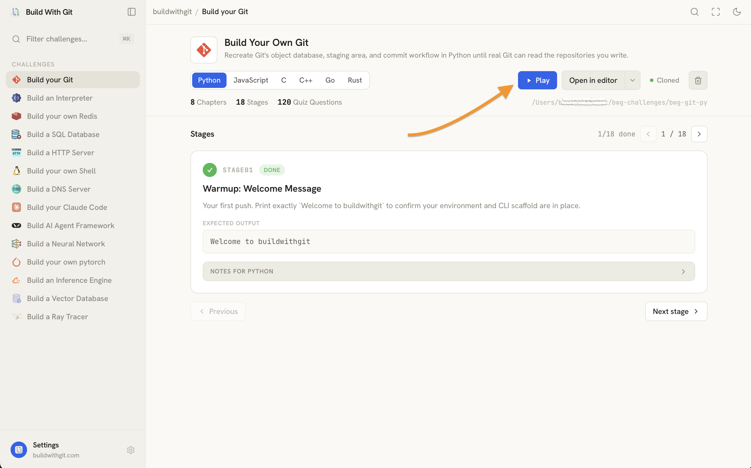Open the search magnifier in top bar
This screenshot has width=751, height=468.
[x=694, y=12]
